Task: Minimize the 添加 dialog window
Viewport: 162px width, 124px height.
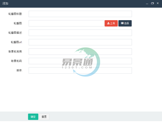Action: (147, 3)
